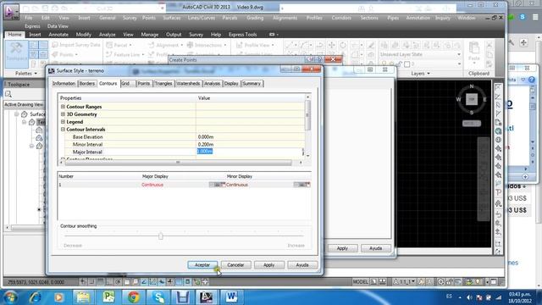
Task: Open the Annotate ribbon tab
Action: (58, 35)
